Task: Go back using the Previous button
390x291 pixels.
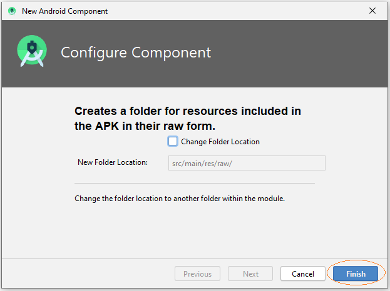Action: click(x=197, y=274)
